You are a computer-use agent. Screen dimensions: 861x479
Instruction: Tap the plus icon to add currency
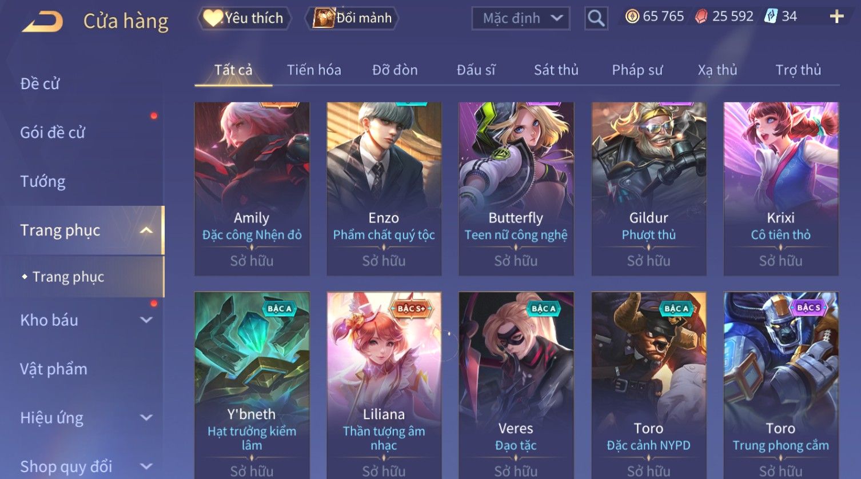[x=836, y=17]
